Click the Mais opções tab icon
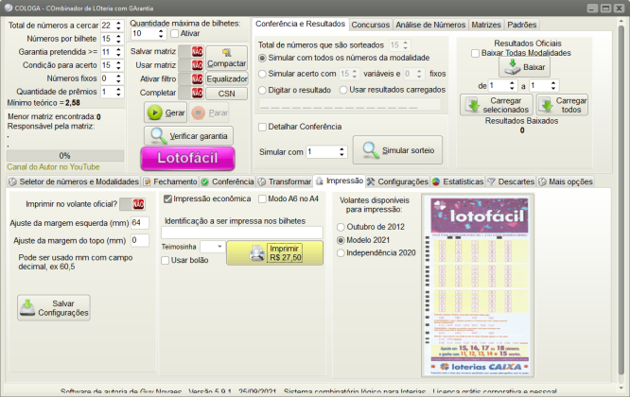The width and height of the screenshot is (630, 397). (x=542, y=181)
